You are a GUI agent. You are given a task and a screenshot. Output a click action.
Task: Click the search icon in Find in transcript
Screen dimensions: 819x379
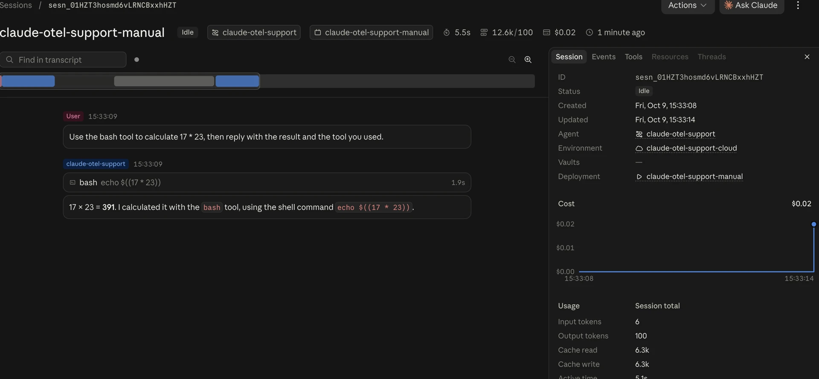[x=9, y=60]
